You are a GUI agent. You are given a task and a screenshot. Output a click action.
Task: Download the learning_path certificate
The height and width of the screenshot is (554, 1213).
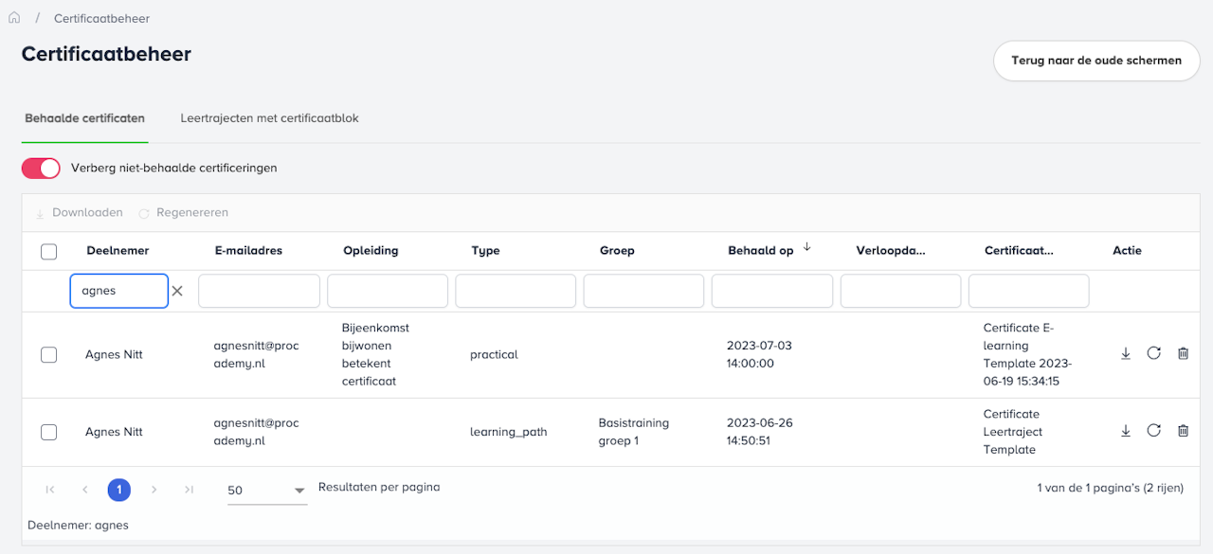[1126, 431]
